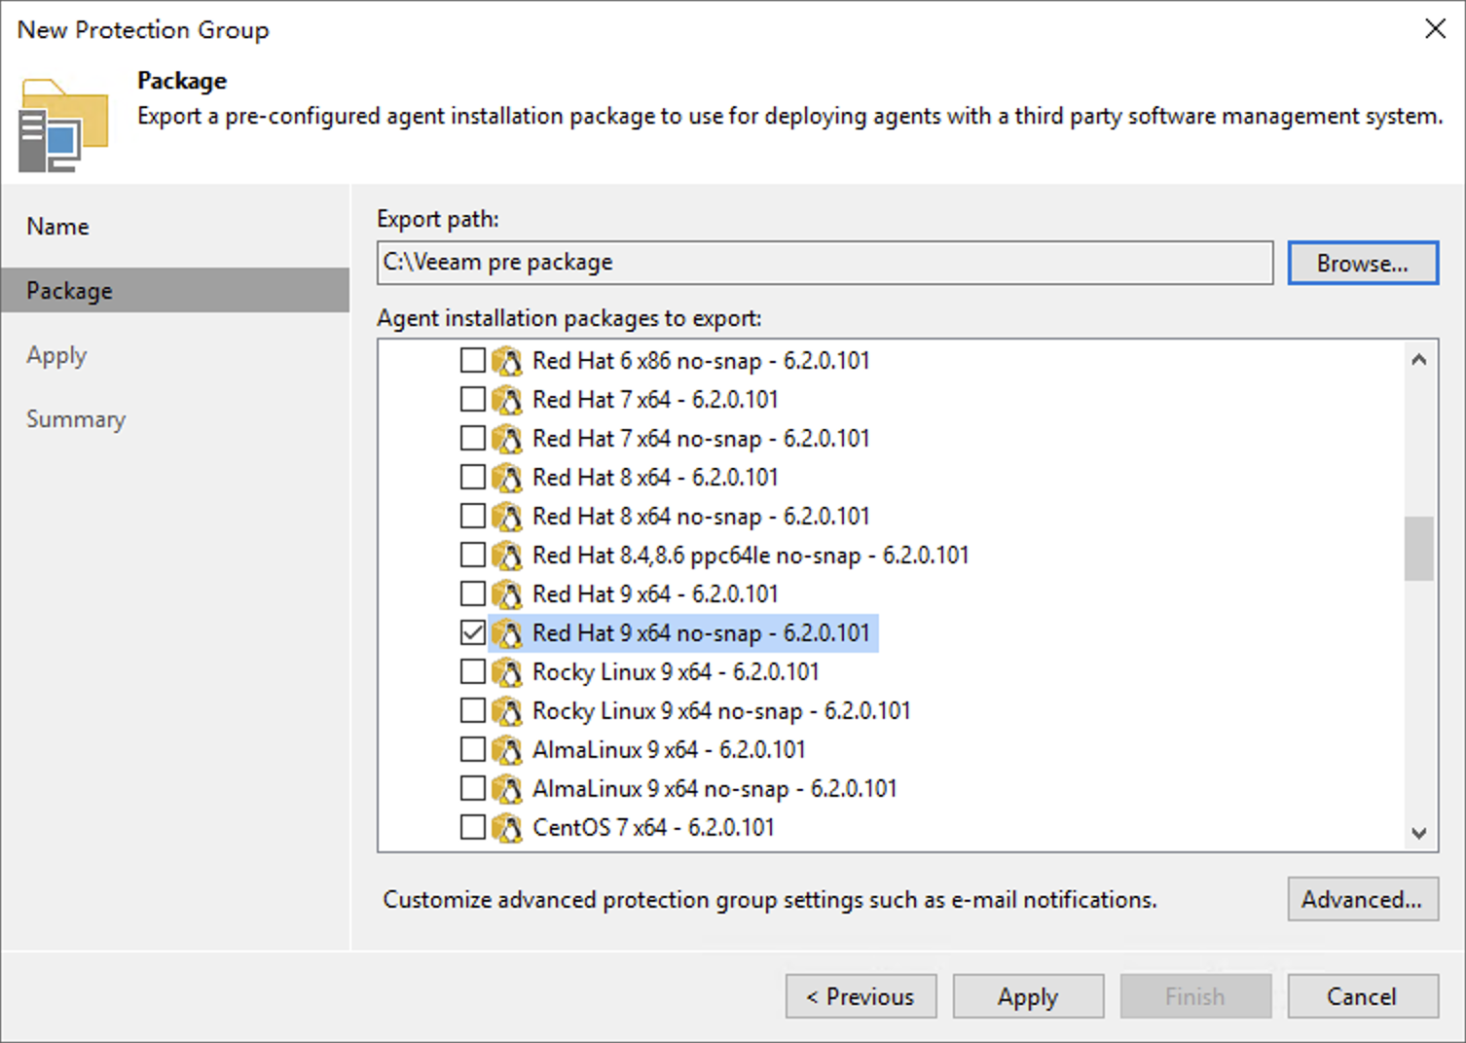This screenshot has height=1043, width=1466.
Task: Toggle Red Hat 8 x64 no-snap checkbox
Action: coord(473,516)
